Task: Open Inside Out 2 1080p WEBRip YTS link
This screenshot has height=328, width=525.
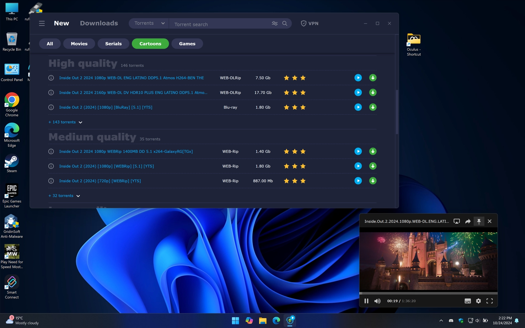Action: [106, 166]
